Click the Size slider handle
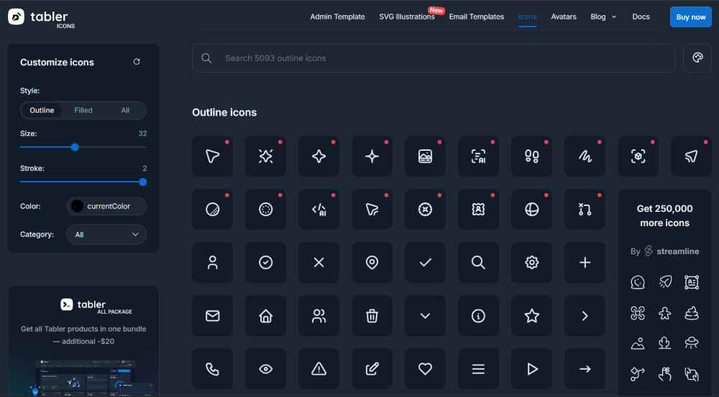 point(75,147)
